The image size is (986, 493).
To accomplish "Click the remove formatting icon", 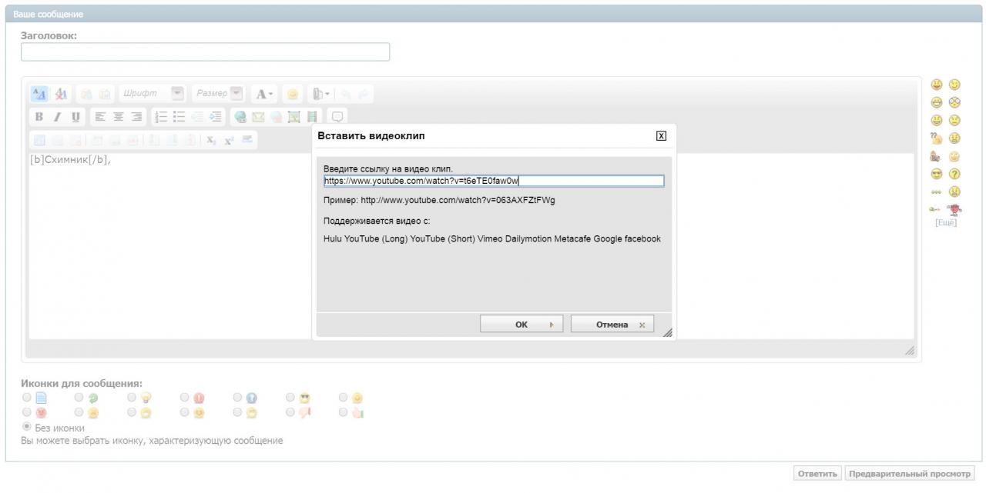I will point(60,94).
